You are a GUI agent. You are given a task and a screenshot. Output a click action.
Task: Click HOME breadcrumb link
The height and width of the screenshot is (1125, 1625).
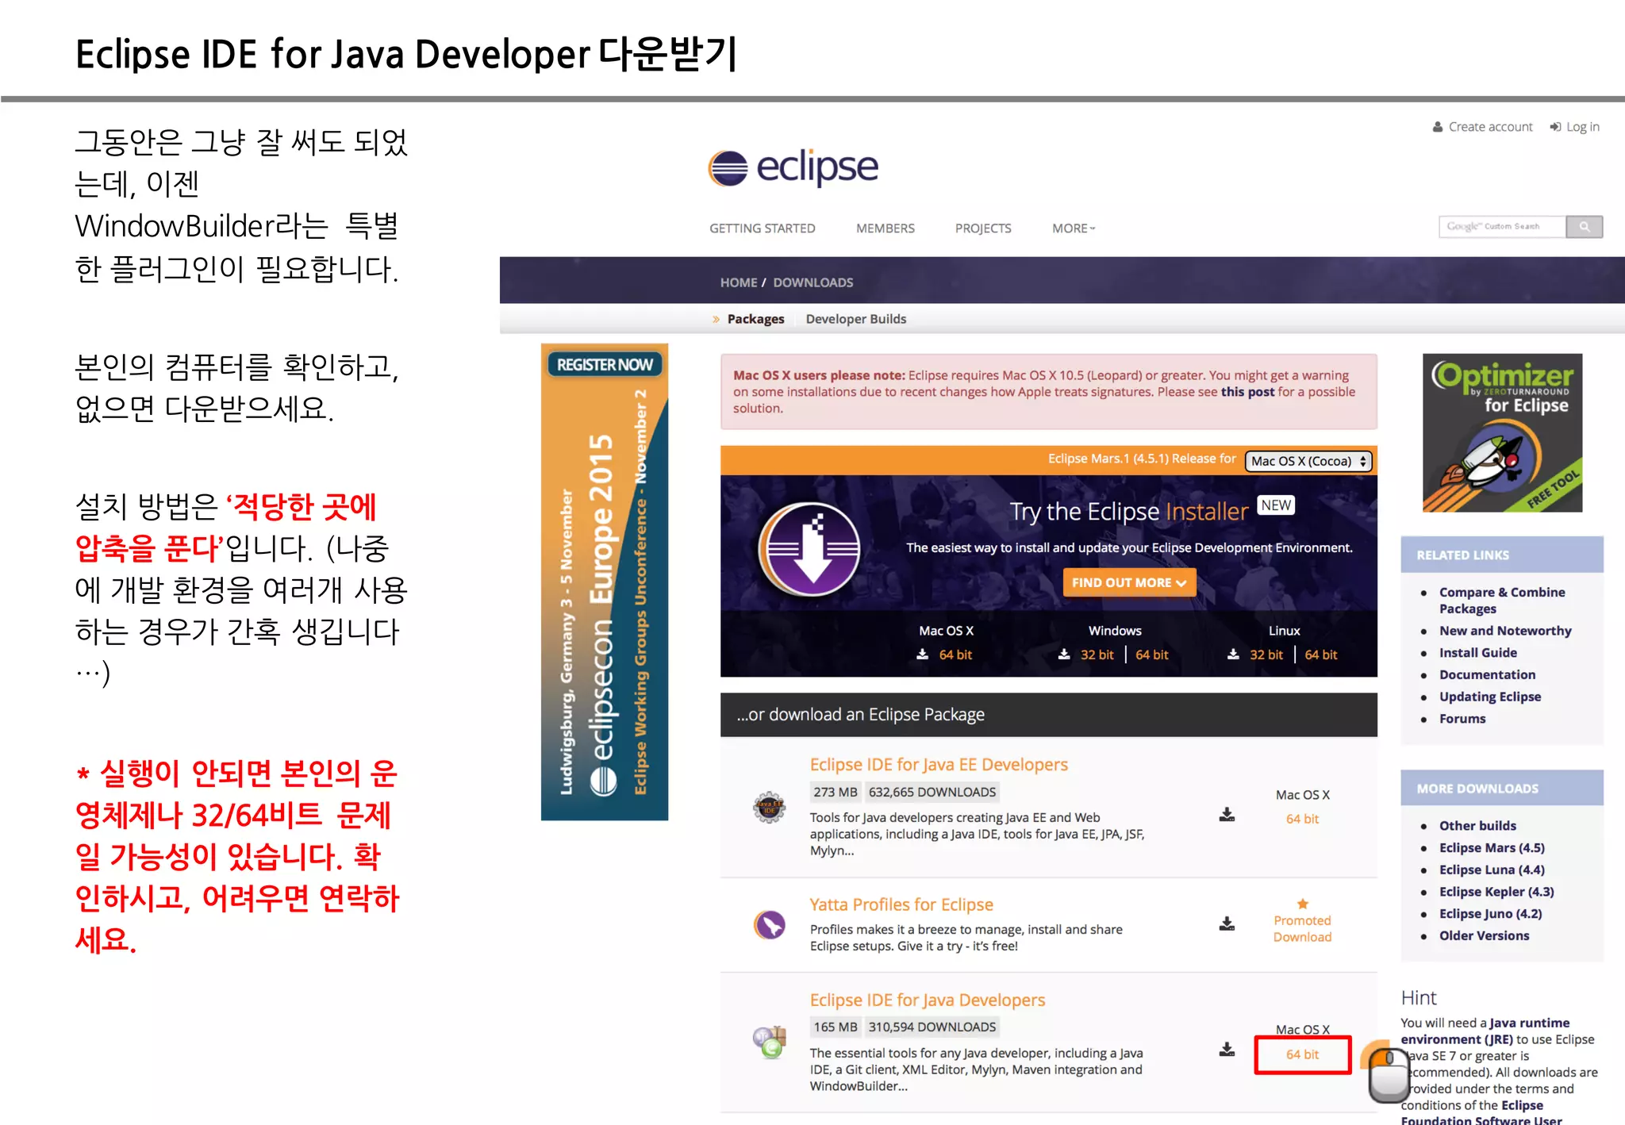pyautogui.click(x=738, y=282)
